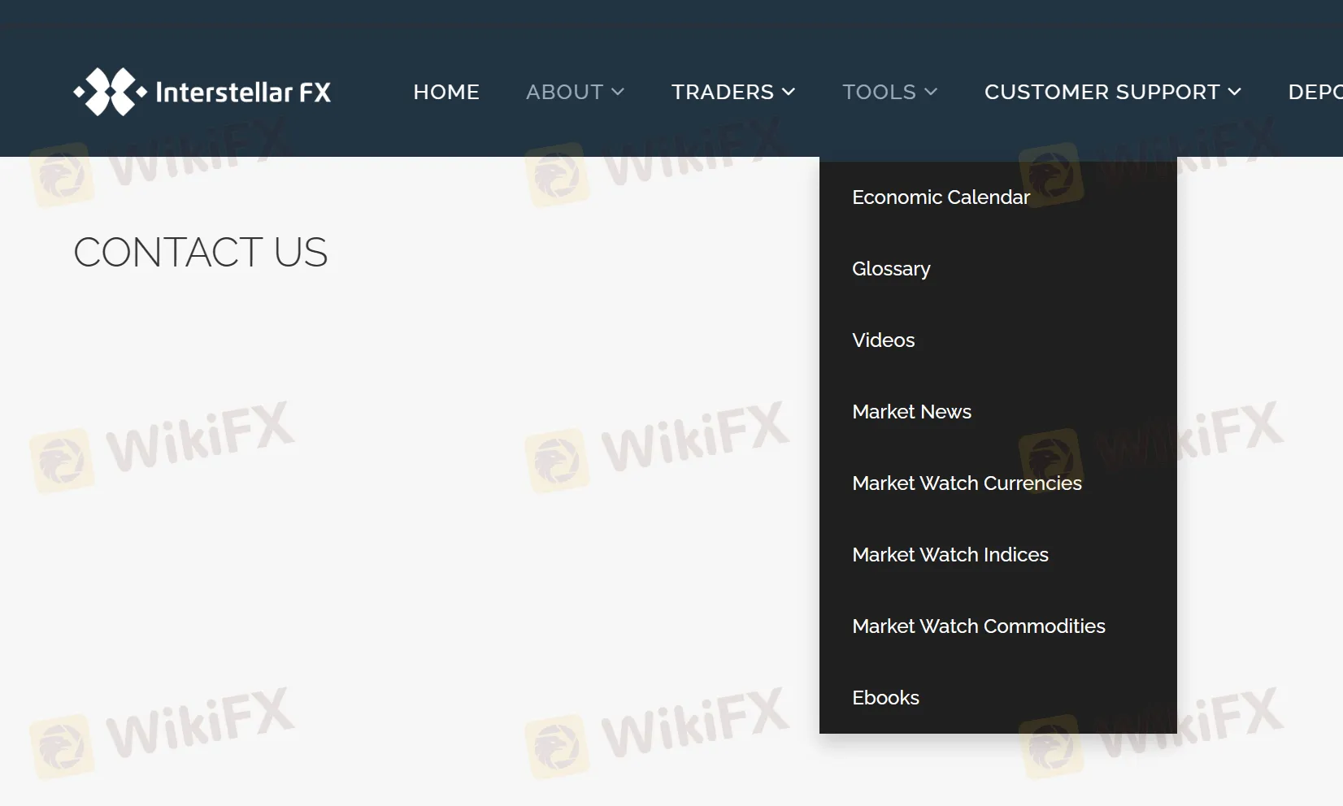The width and height of the screenshot is (1343, 806).
Task: Open the Glossary link
Action: 891,269
